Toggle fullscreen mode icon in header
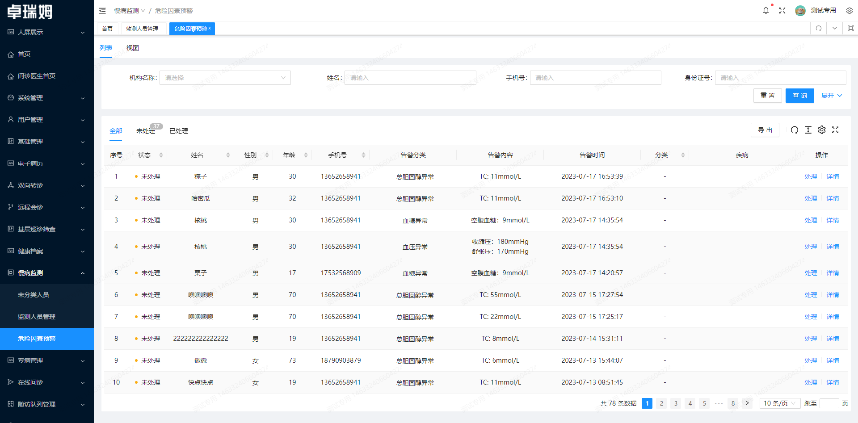 pos(782,10)
